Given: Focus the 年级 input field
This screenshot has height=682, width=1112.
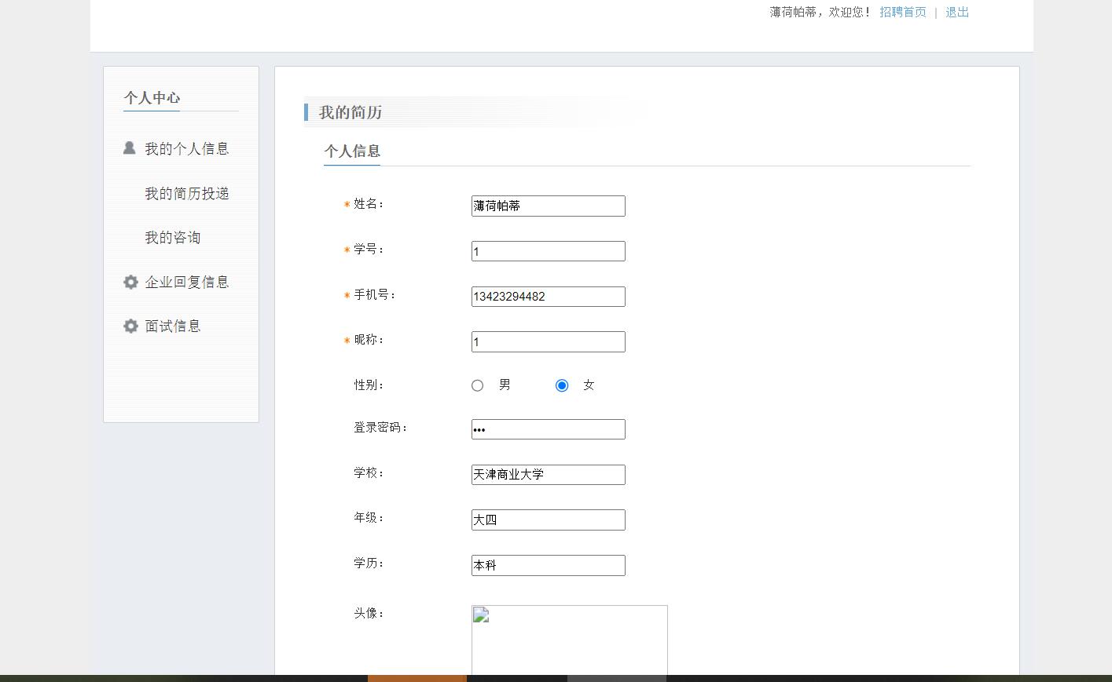Looking at the screenshot, I should (549, 520).
